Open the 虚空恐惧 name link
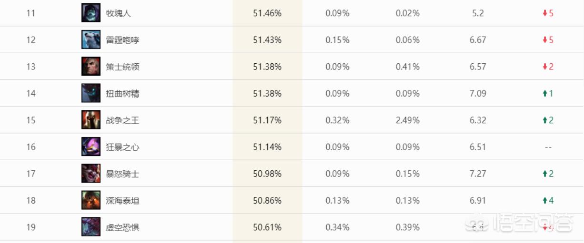This screenshot has height=243, width=584. coord(122,227)
